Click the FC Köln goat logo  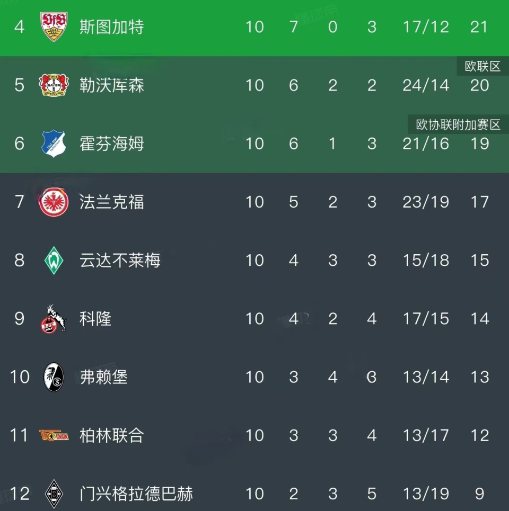click(x=54, y=318)
